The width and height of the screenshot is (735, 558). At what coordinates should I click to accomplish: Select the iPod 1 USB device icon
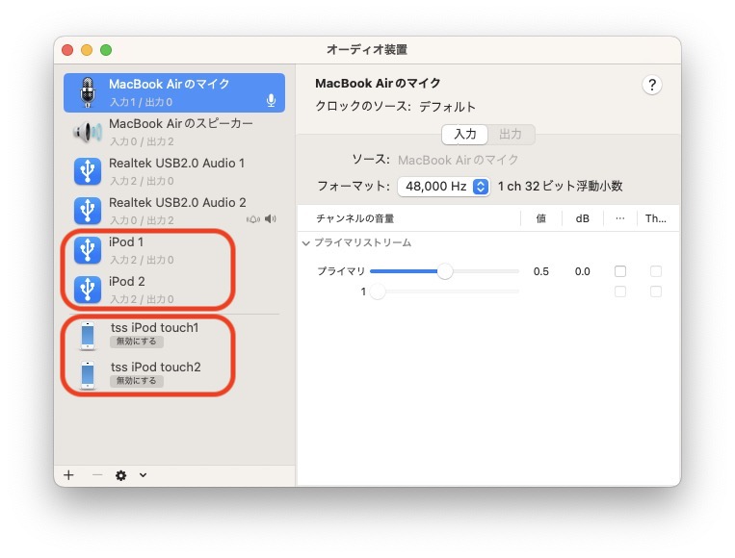(x=88, y=250)
